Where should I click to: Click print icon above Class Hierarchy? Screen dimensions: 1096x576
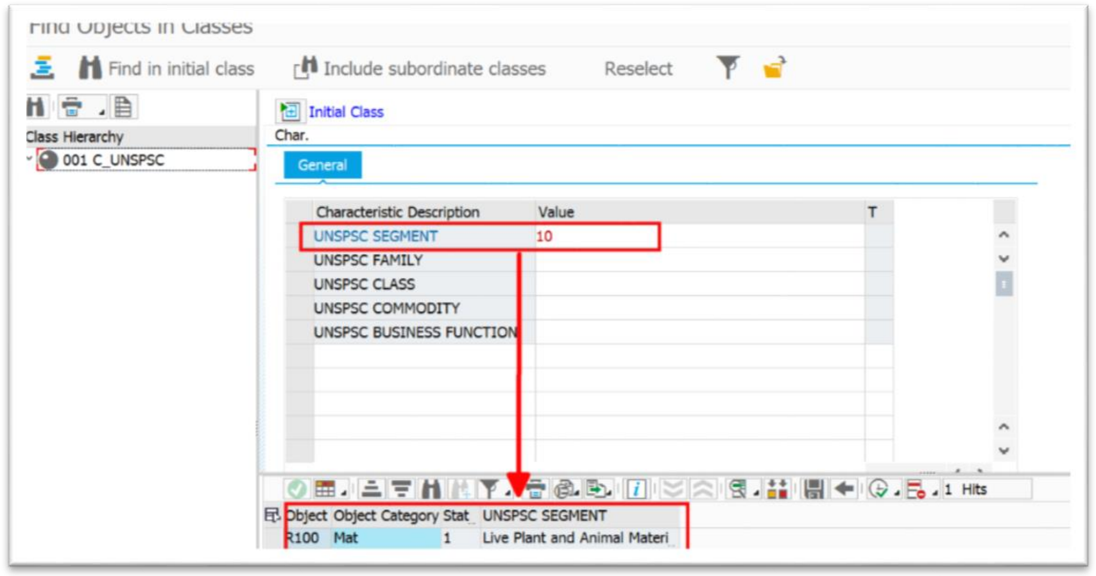[x=72, y=107]
